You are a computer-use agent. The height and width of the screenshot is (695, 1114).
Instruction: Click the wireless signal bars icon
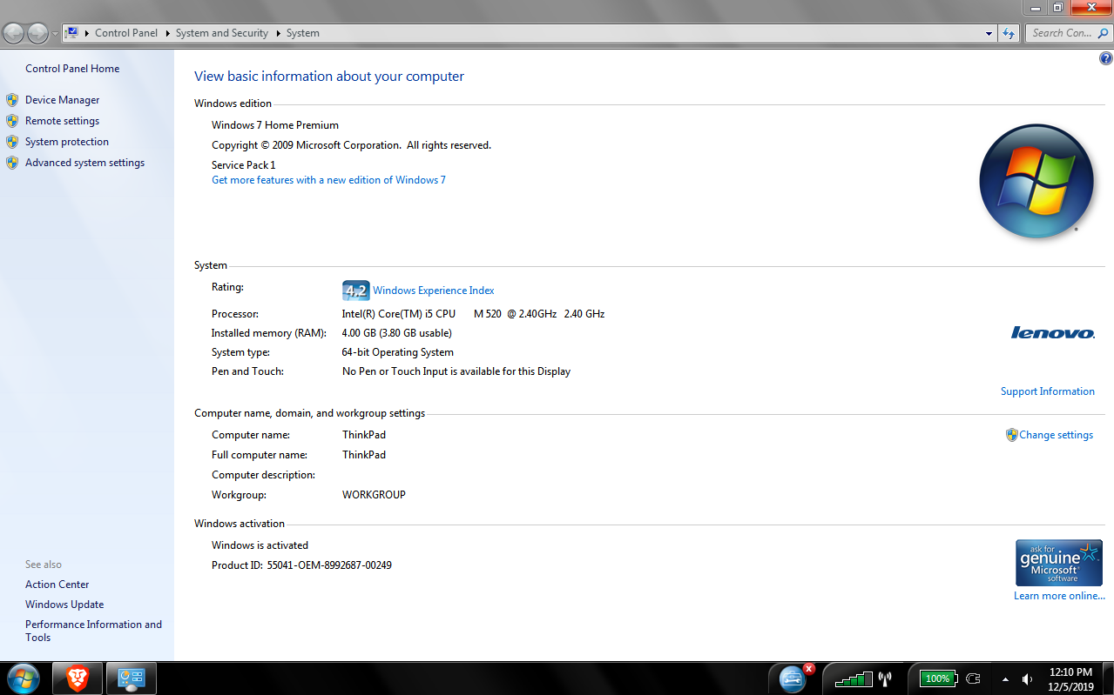(853, 679)
